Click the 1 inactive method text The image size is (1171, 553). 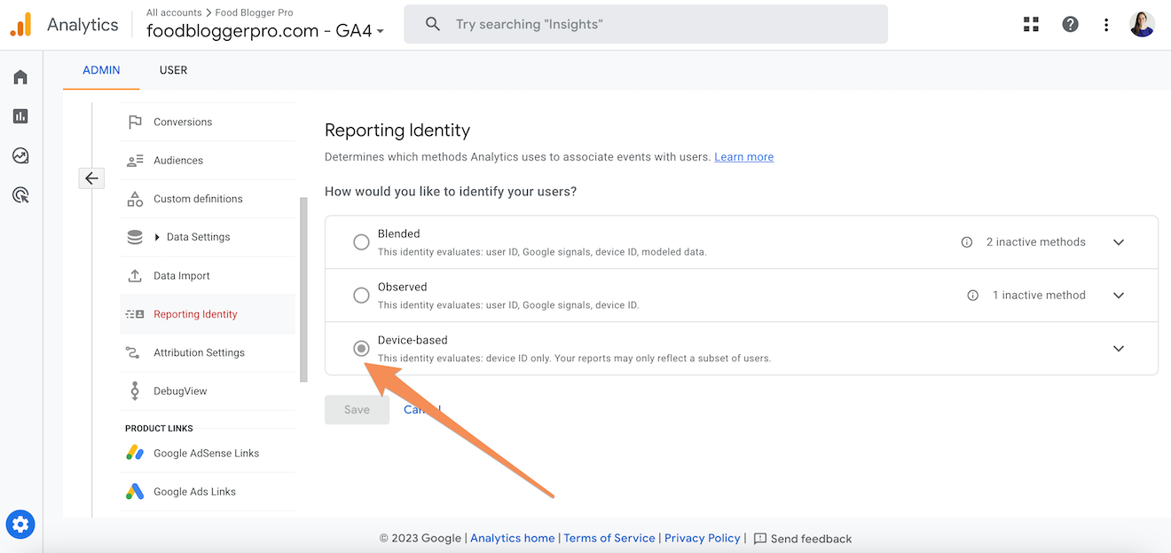pos(1039,296)
